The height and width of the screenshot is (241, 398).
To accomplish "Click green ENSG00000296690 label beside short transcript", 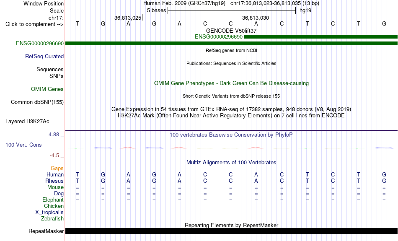I will click(x=219, y=37).
